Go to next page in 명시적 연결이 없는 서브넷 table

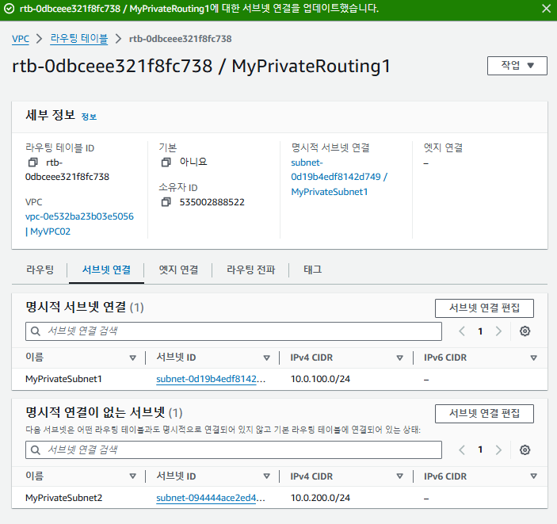(x=498, y=450)
